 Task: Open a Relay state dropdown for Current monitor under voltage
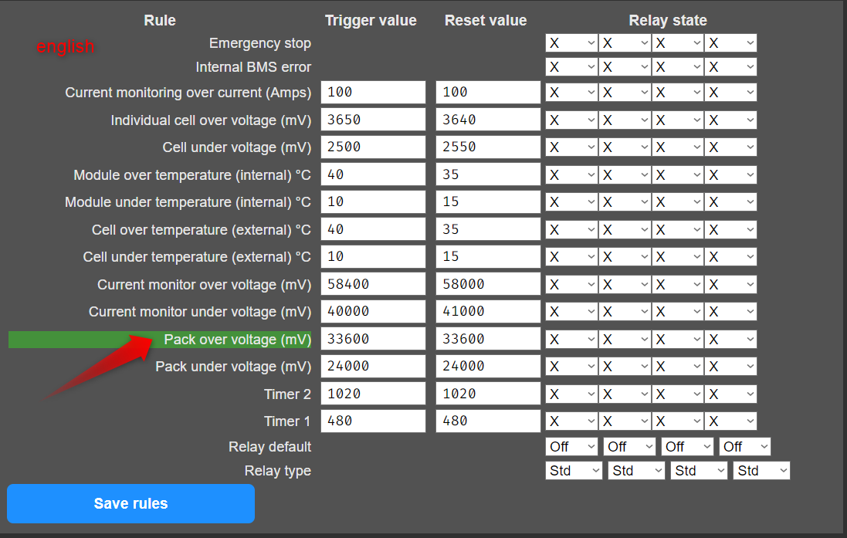coord(571,311)
